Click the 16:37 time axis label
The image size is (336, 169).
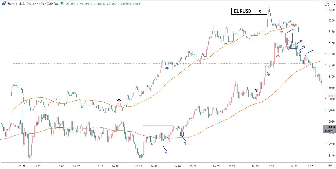[310, 166]
